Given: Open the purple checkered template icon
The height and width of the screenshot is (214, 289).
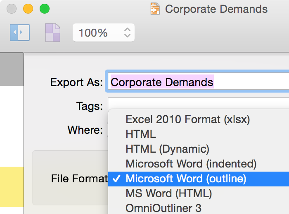Looking at the screenshot, I should pyautogui.click(x=53, y=33).
